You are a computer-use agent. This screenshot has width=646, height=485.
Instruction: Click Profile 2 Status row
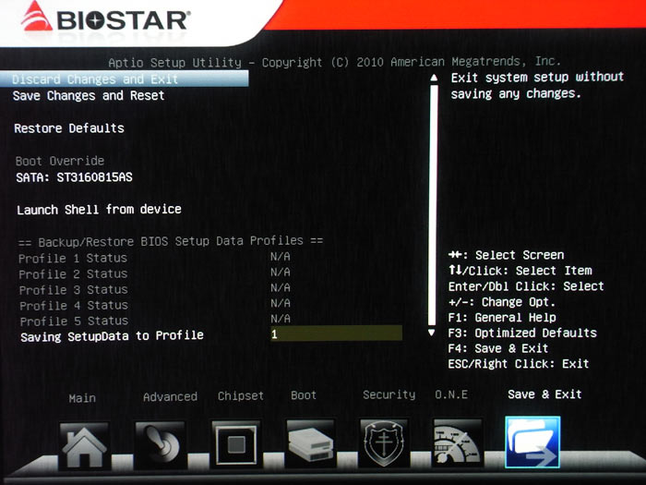tap(154, 273)
